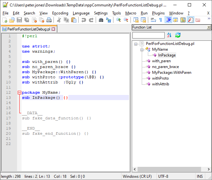The height and width of the screenshot is (180, 212).
Task: Save the current file using the floppy icon
Action: [19, 20]
